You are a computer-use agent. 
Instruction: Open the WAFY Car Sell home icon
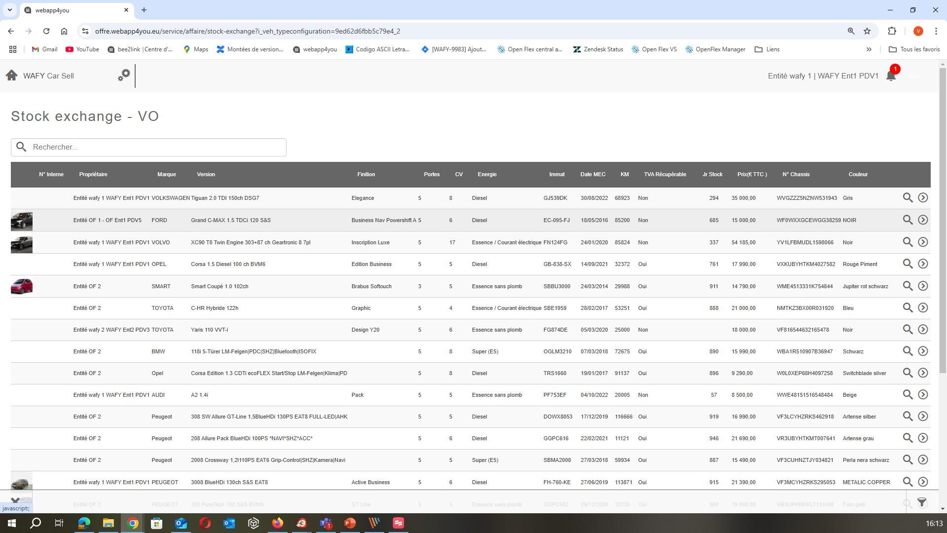pos(11,75)
